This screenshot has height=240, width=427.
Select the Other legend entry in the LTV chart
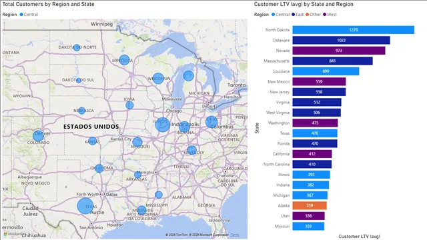[x=313, y=15]
